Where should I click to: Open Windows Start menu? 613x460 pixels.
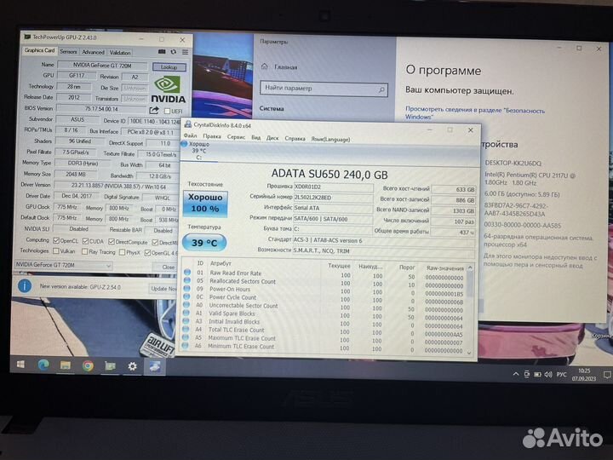tap(20, 365)
